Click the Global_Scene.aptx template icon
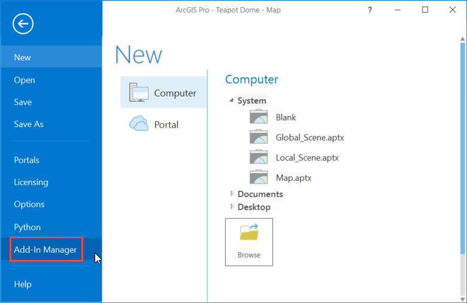Screen dimensions: 467x303 click(259, 137)
